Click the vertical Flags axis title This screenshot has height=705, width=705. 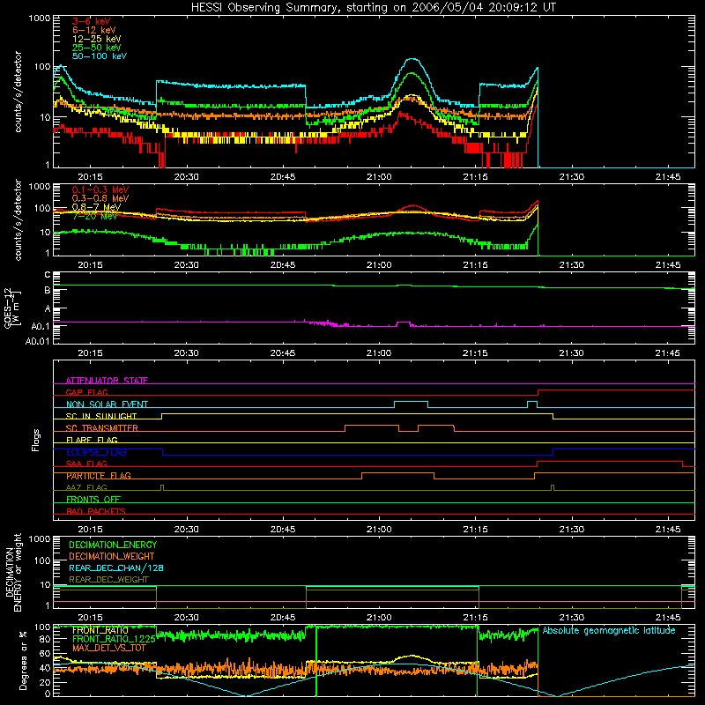coord(36,440)
